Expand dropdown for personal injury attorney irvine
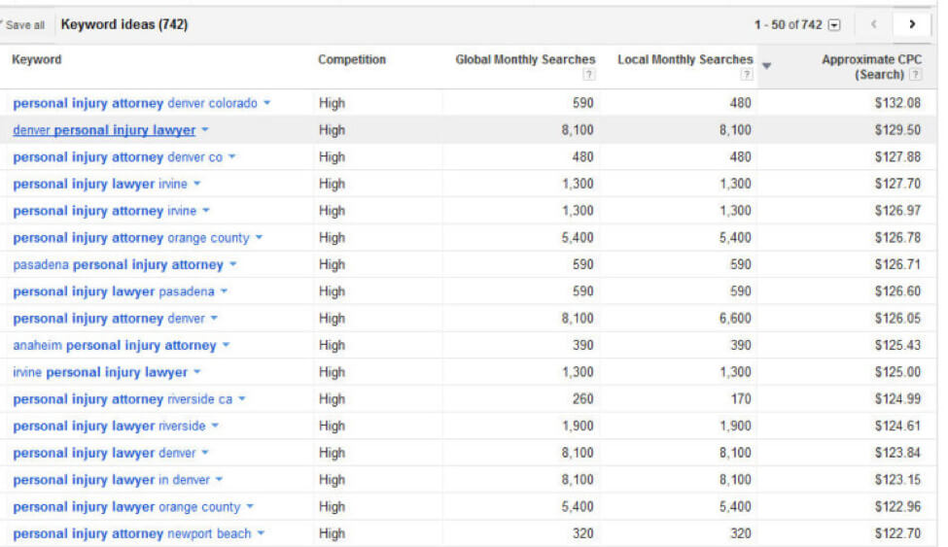 click(205, 211)
